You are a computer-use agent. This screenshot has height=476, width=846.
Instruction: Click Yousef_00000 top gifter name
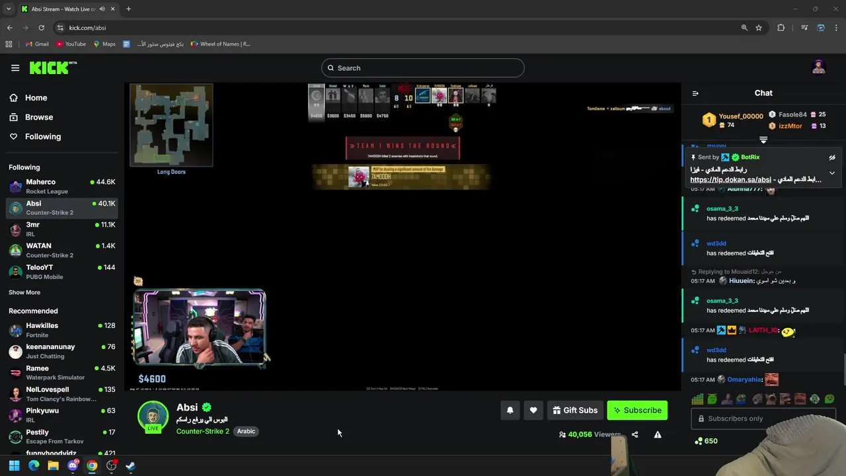click(741, 116)
